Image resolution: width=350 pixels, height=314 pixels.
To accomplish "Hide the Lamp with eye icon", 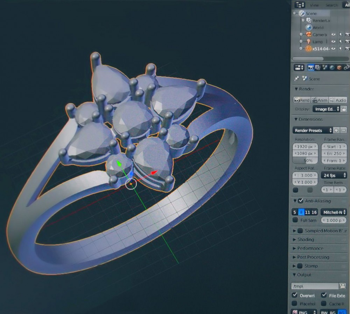I will click(x=333, y=42).
